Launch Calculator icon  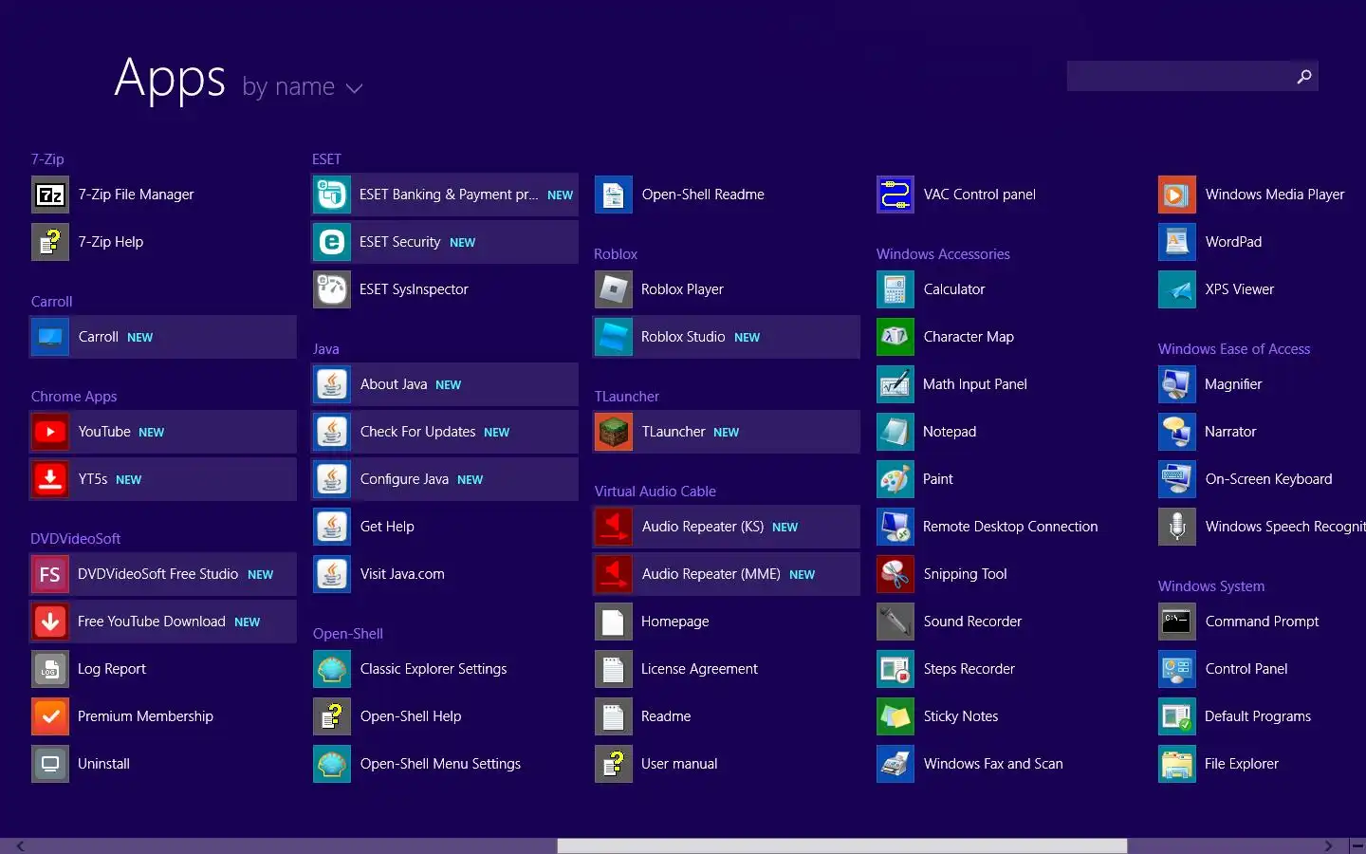pyautogui.click(x=895, y=289)
